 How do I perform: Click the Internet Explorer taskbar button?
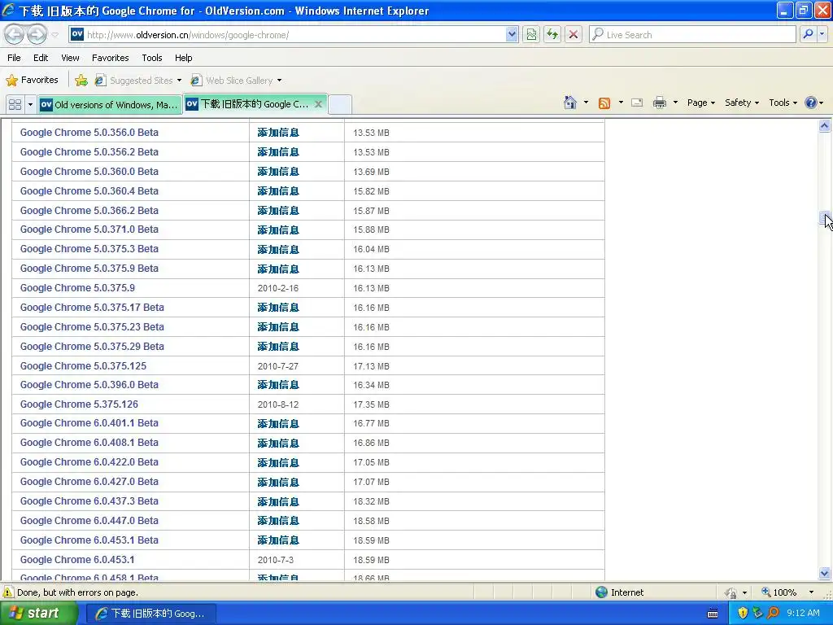[x=150, y=614]
